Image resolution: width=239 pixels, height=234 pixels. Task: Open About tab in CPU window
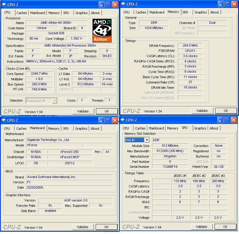click(95, 13)
